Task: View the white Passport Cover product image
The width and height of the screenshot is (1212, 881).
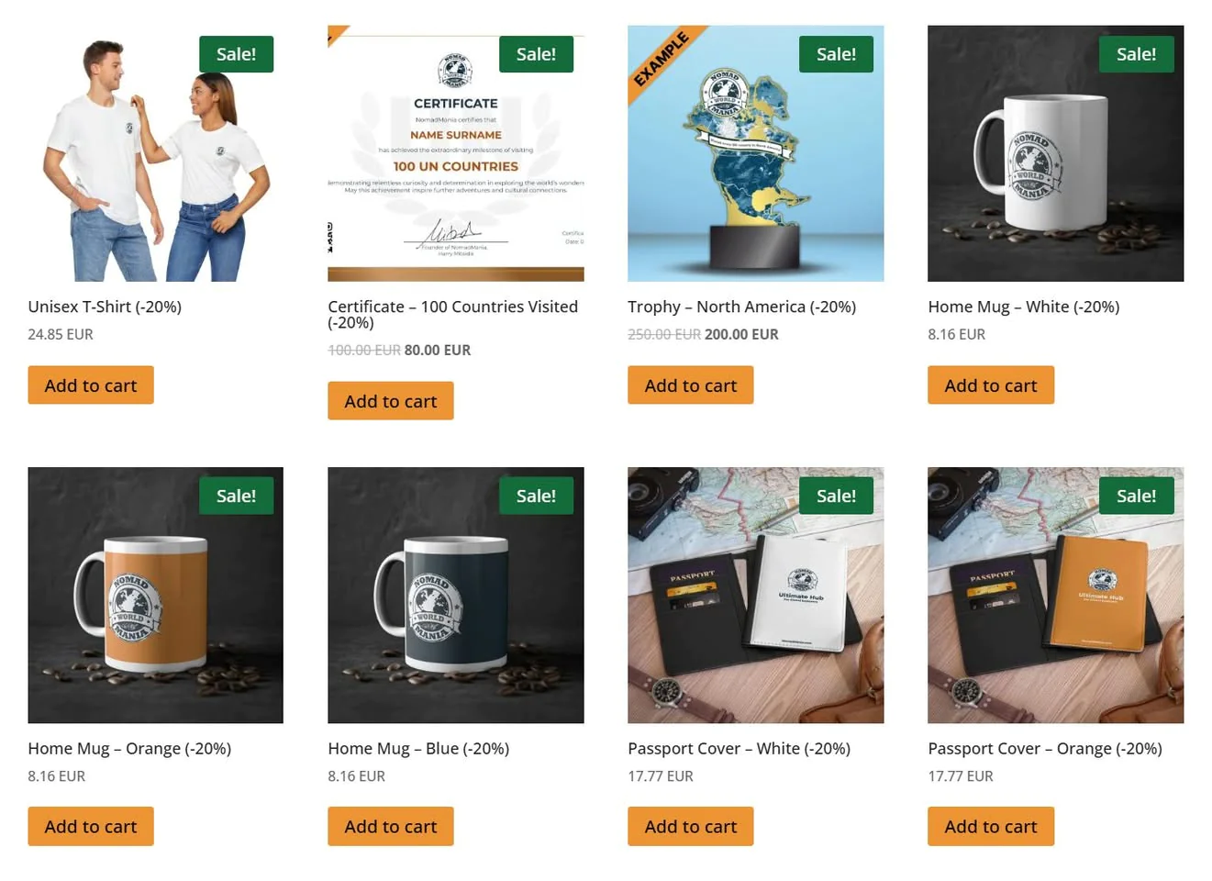Action: pyautogui.click(x=756, y=596)
